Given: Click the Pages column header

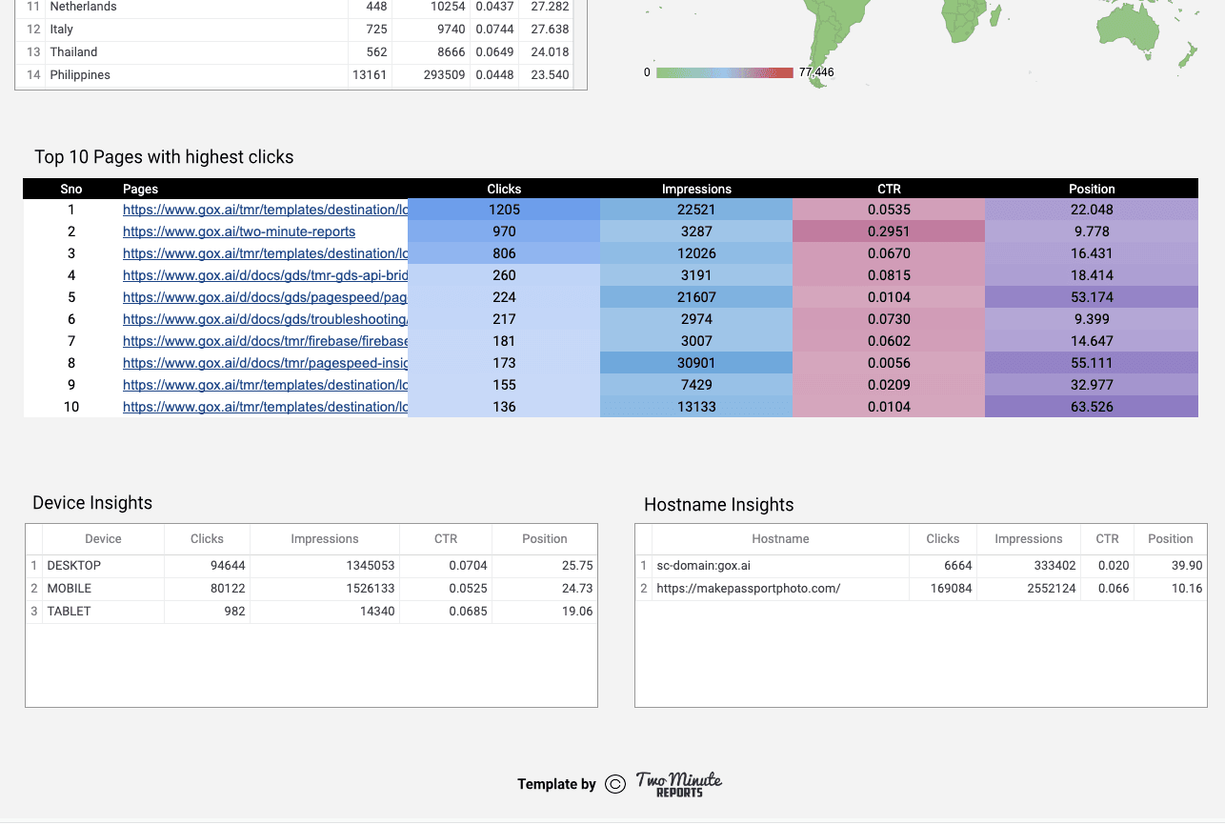Looking at the screenshot, I should 140,189.
